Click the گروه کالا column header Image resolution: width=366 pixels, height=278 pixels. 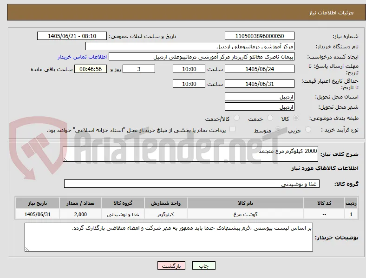click(123, 203)
